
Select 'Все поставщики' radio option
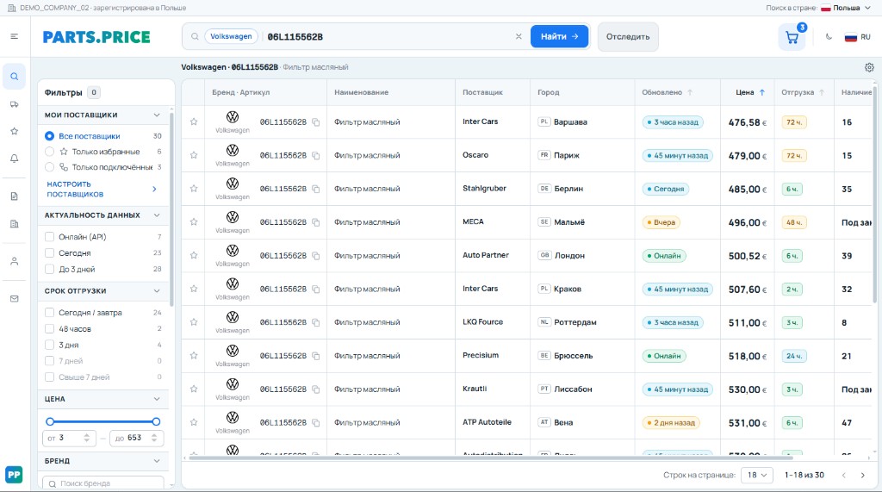point(49,136)
